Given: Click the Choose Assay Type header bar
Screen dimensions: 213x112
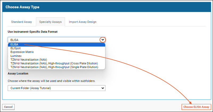Looking at the screenshot, I should coord(106,7).
